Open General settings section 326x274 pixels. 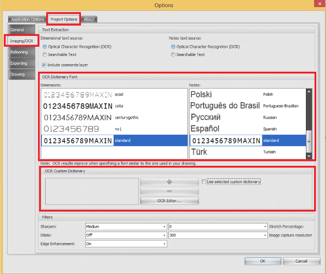pos(22,30)
